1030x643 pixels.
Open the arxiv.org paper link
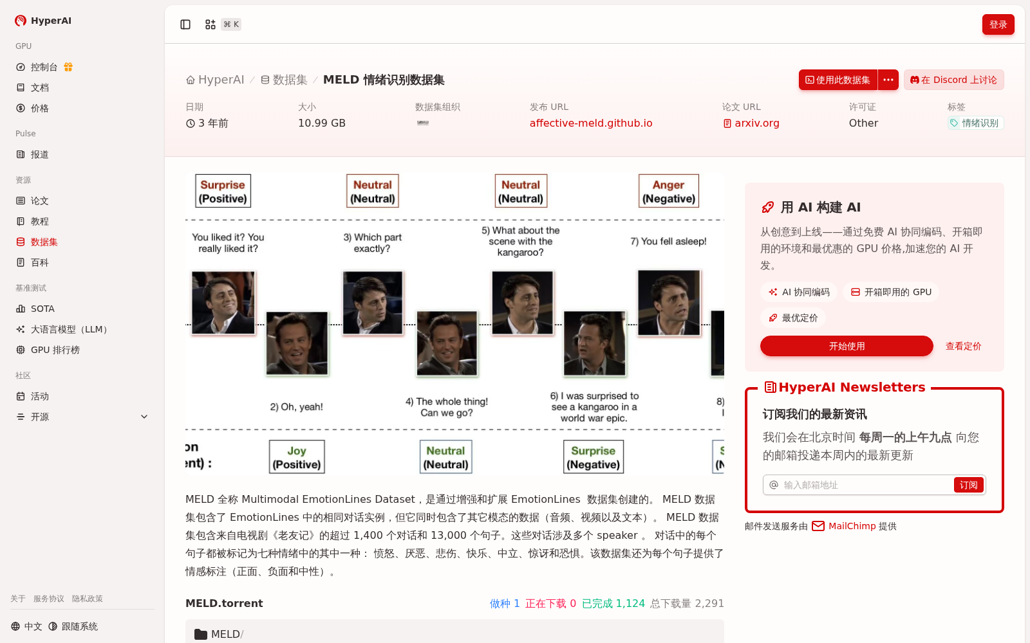pos(751,123)
